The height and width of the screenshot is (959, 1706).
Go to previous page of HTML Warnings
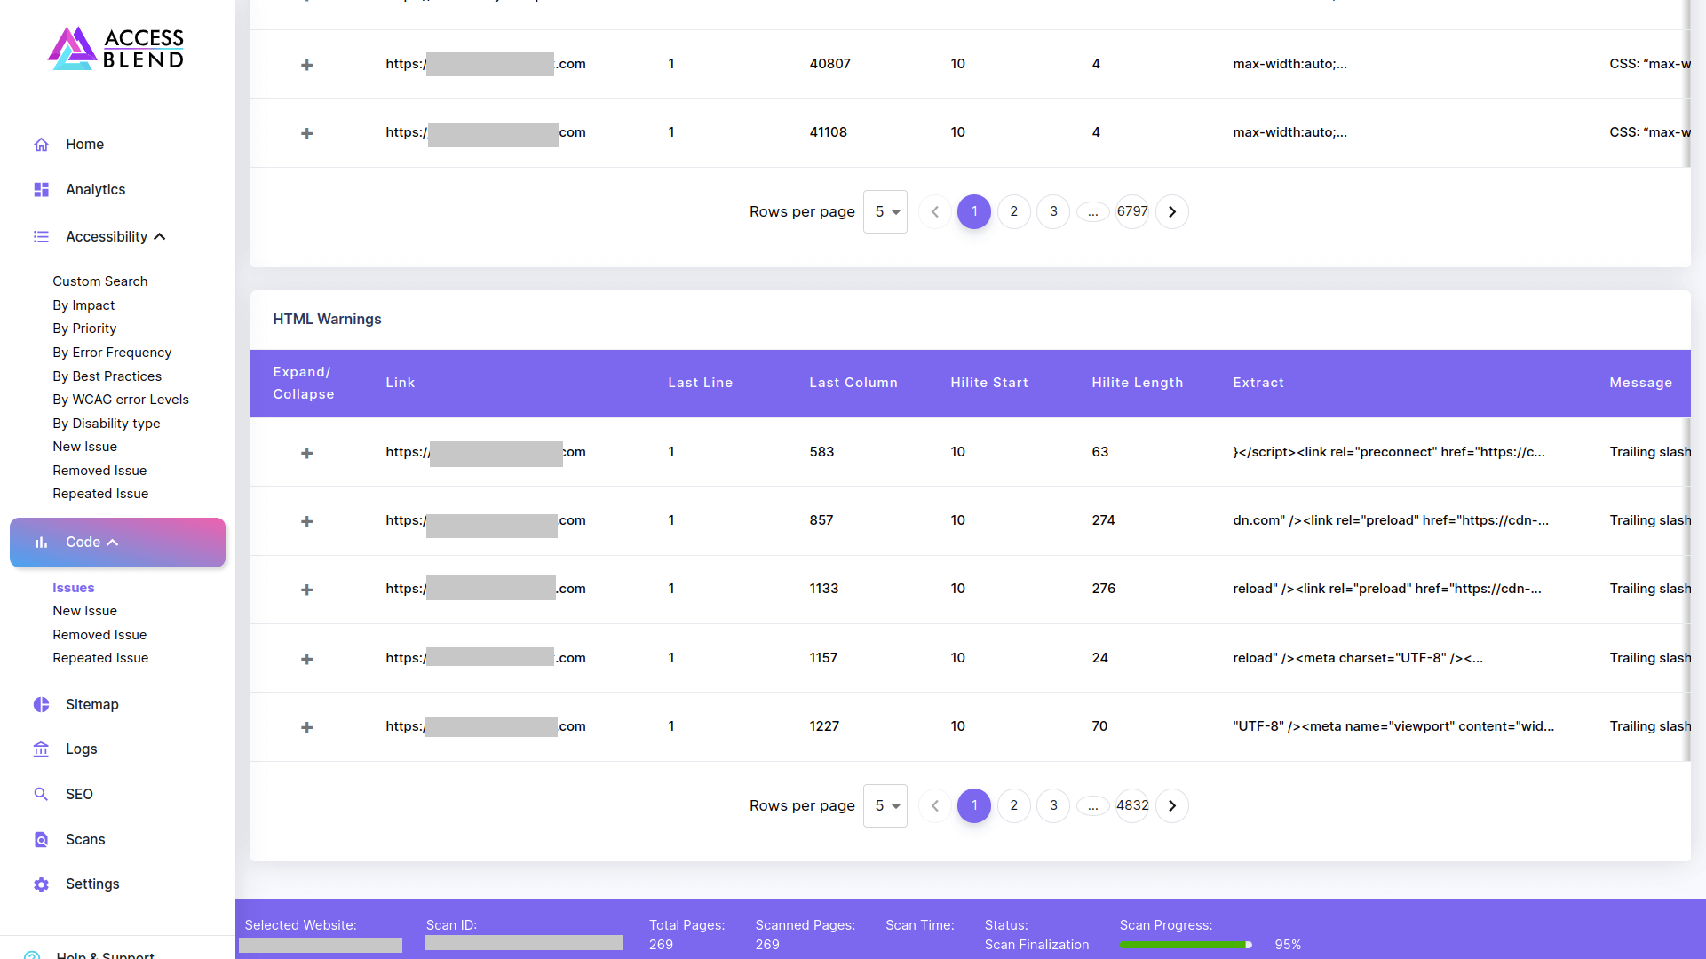click(935, 806)
